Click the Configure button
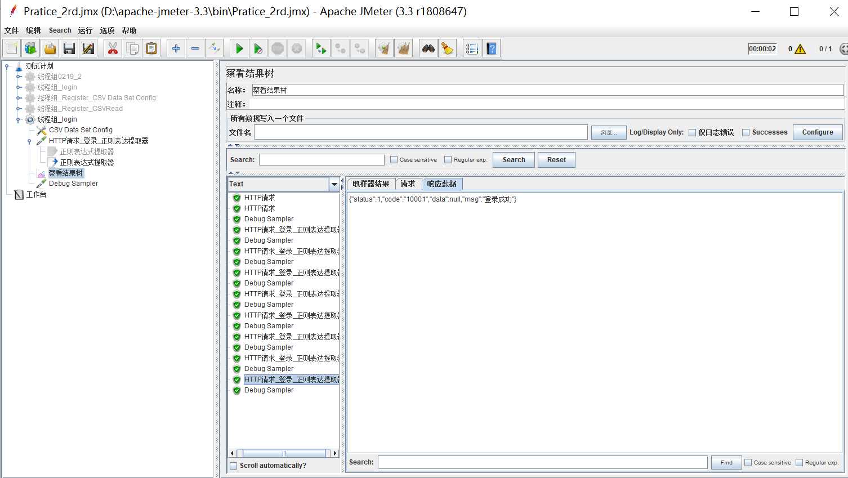The width and height of the screenshot is (848, 478). 817,132
